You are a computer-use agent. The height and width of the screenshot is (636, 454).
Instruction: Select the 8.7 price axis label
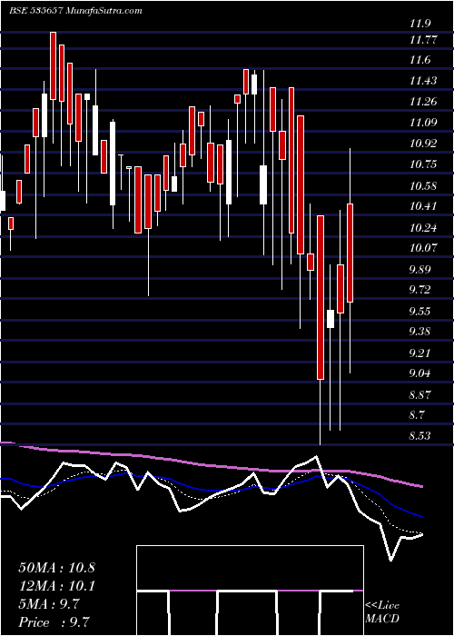pos(418,415)
